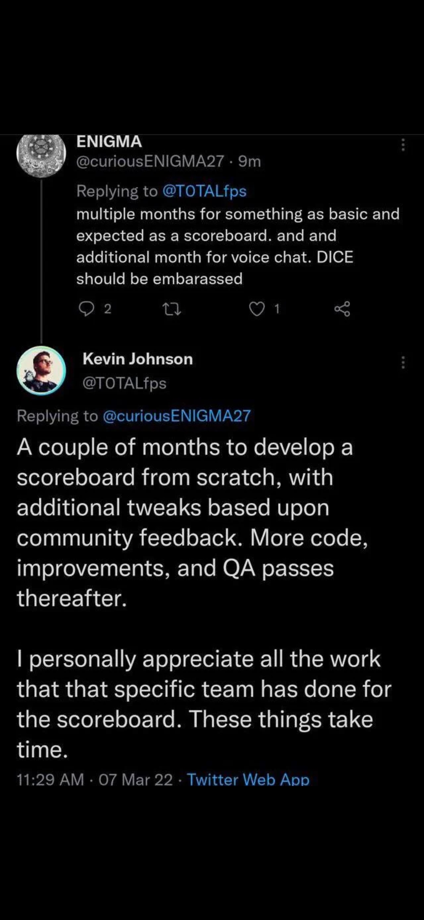Open the @TOTALfps mention link
Screen dimensions: 424x920
coord(205,191)
